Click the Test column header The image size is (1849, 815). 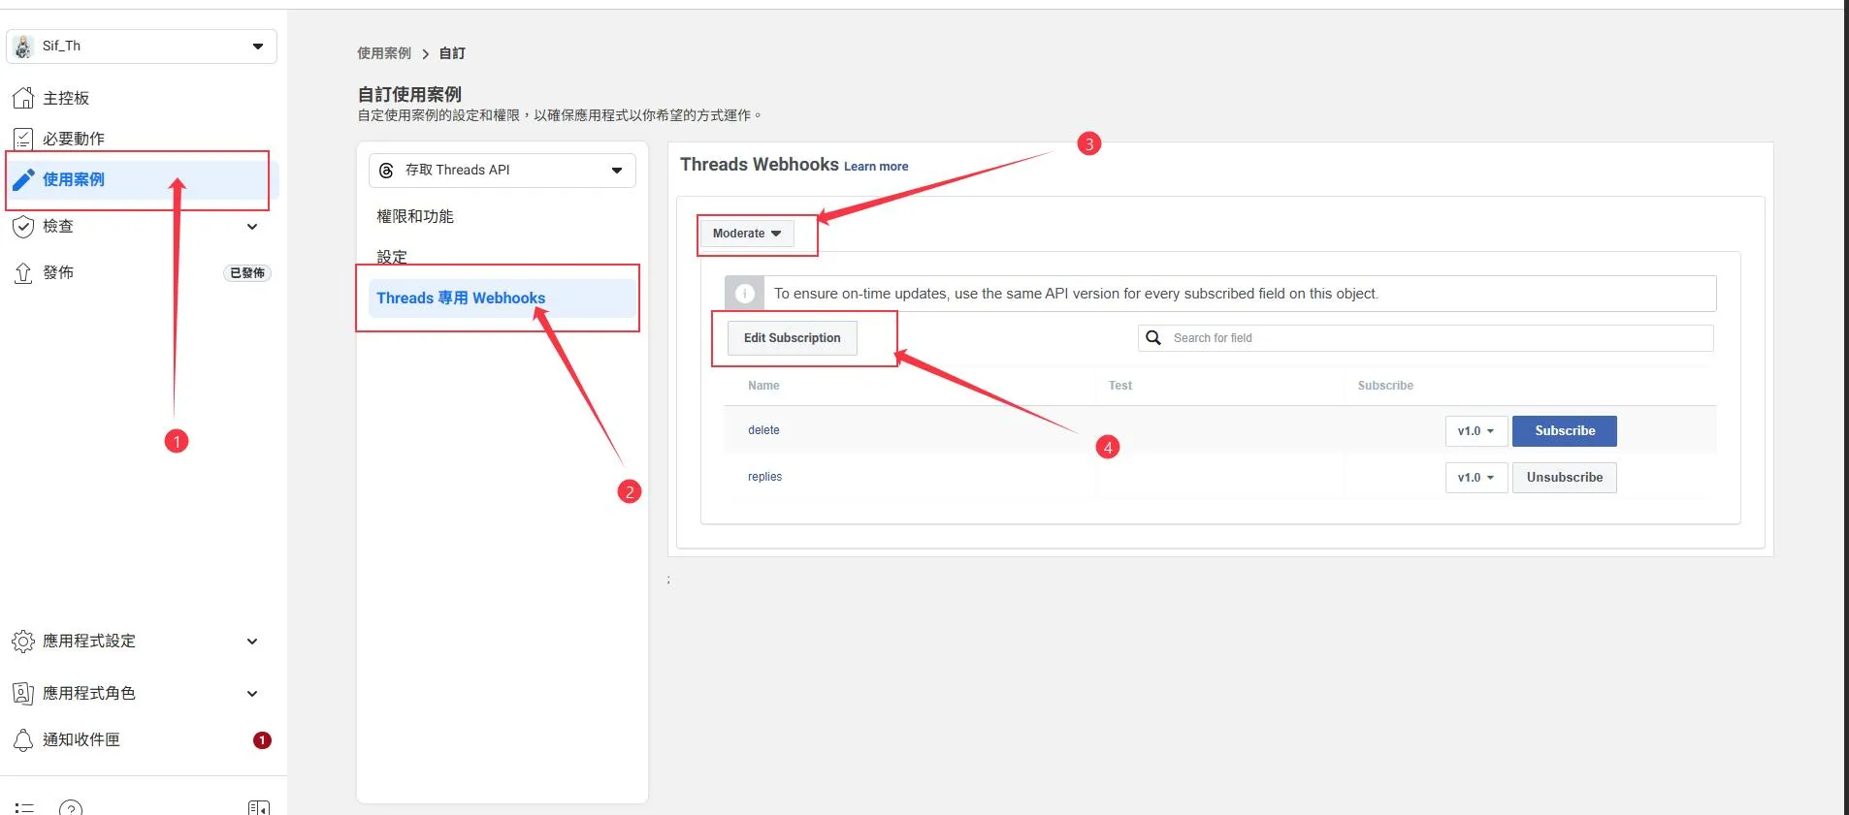click(1120, 386)
